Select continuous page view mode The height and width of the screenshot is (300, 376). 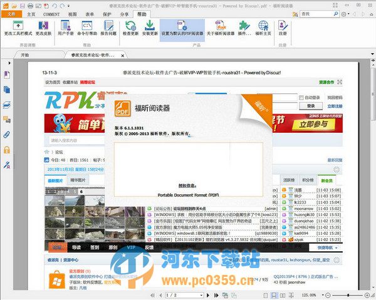pyautogui.click(x=274, y=295)
